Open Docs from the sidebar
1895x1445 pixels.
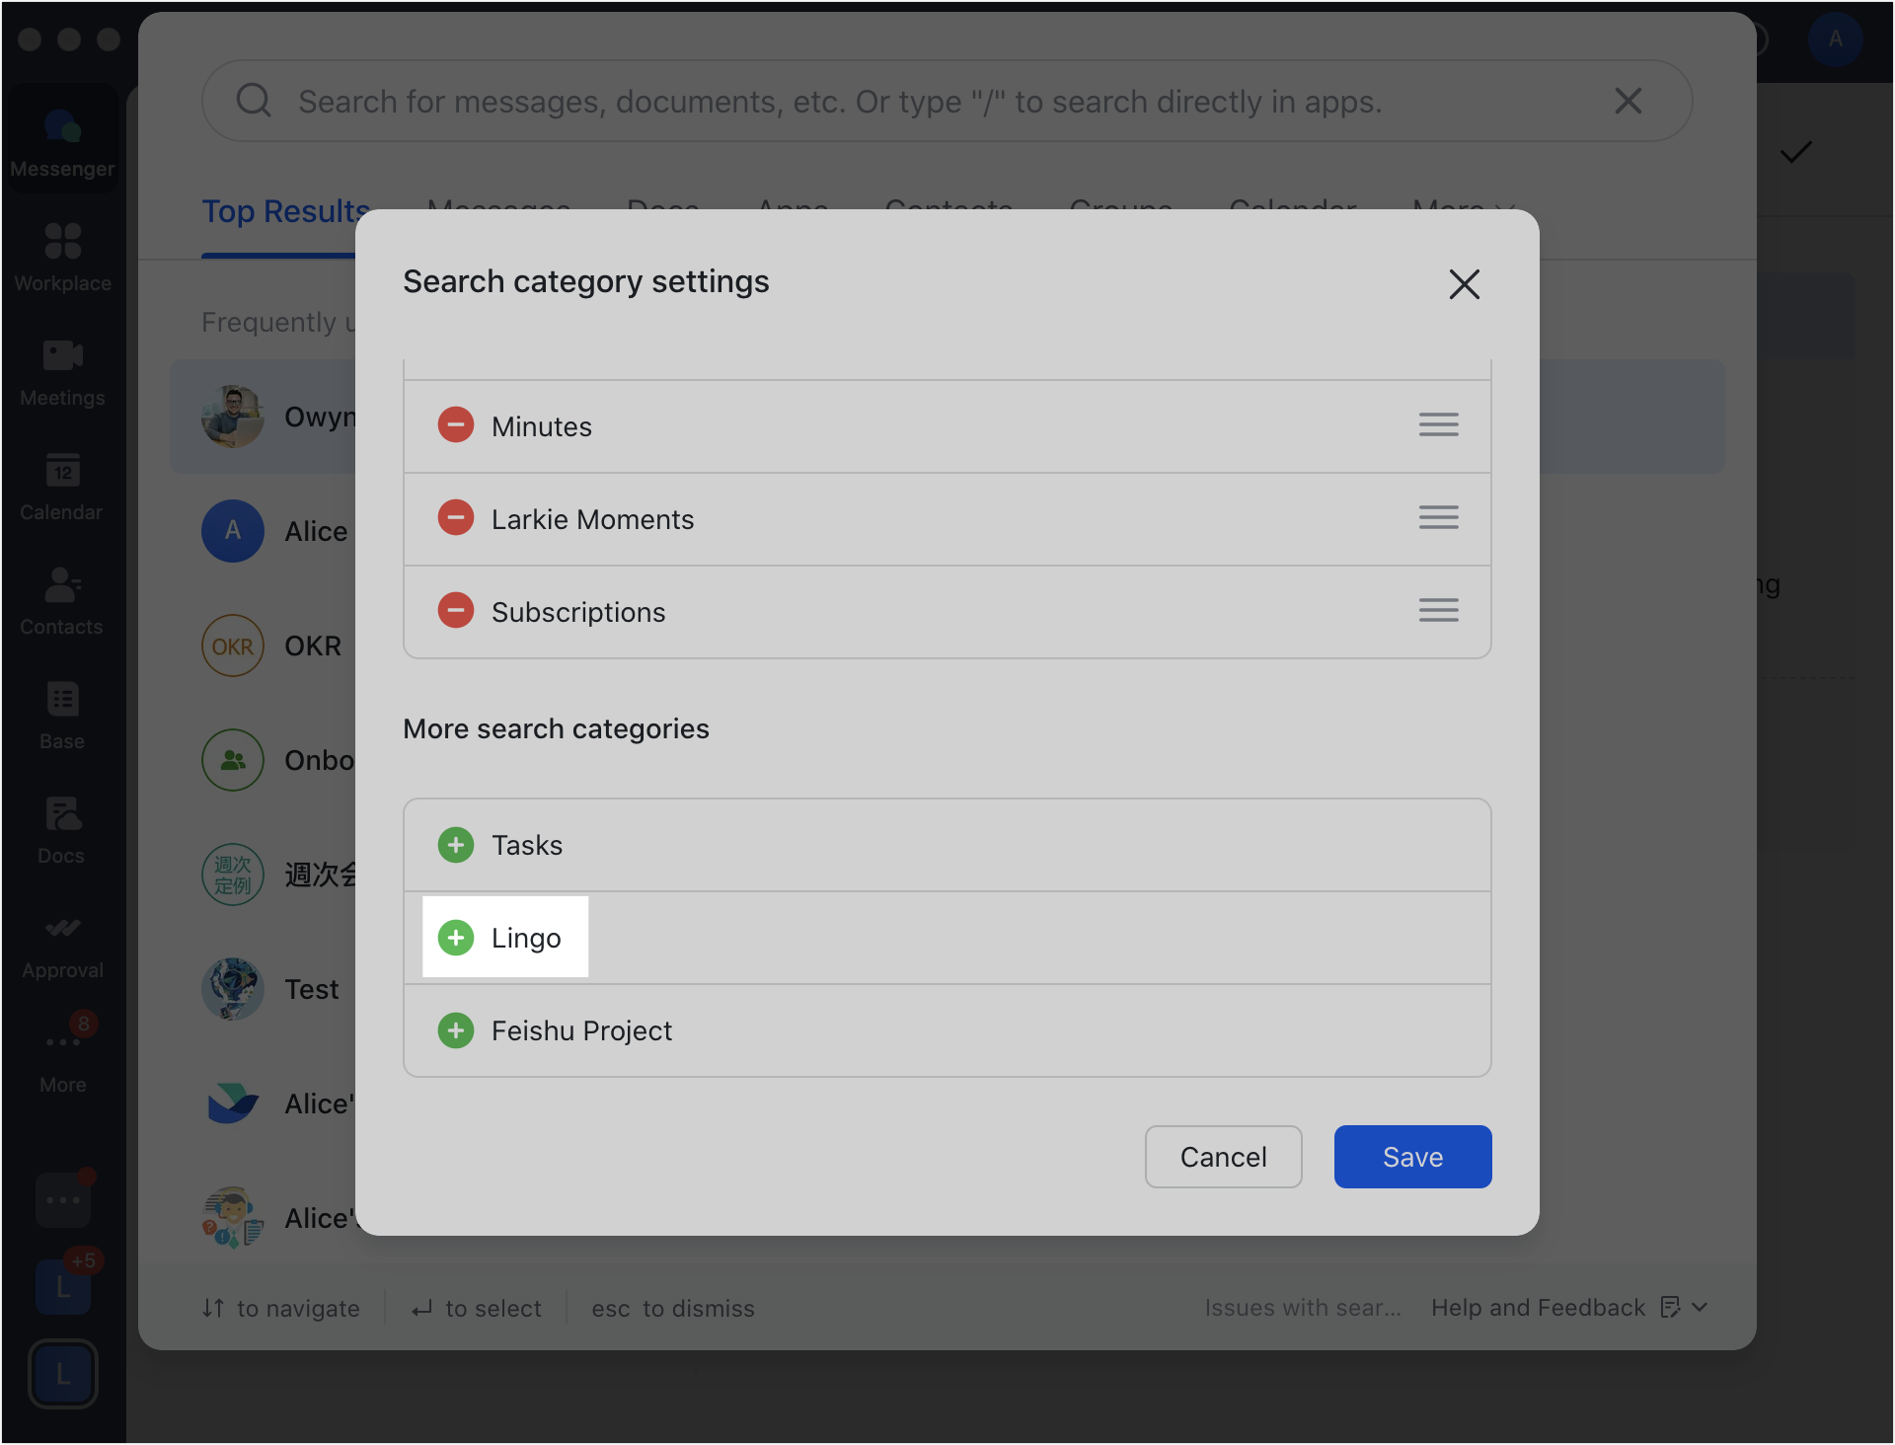pos(61,831)
